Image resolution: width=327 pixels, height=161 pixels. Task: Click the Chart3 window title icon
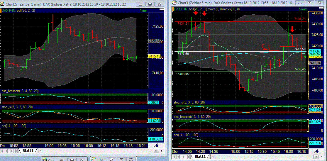coord(174,3)
